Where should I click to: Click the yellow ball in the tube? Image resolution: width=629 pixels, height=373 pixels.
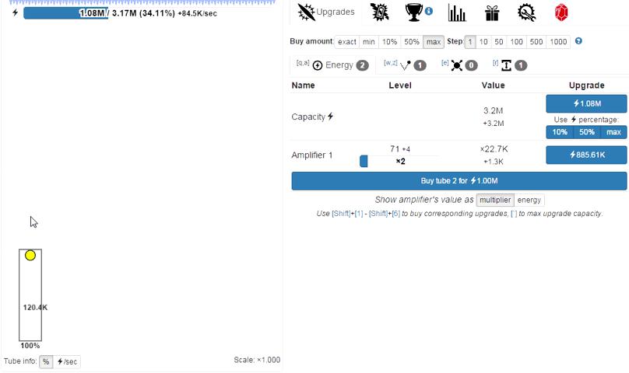[30, 255]
